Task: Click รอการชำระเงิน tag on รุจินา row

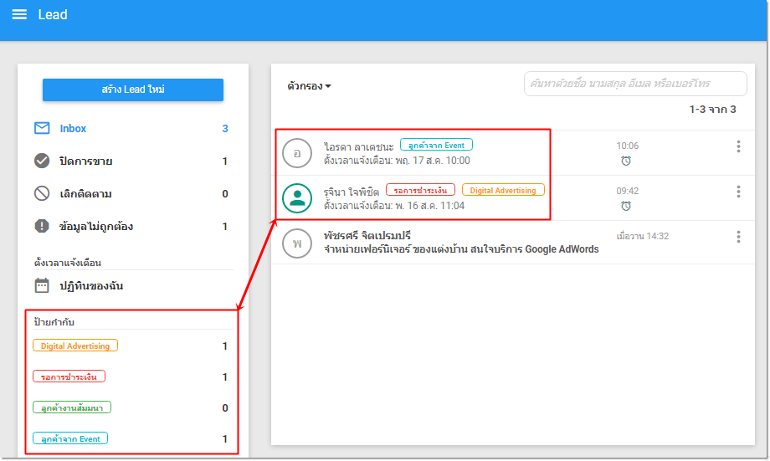Action: [420, 190]
